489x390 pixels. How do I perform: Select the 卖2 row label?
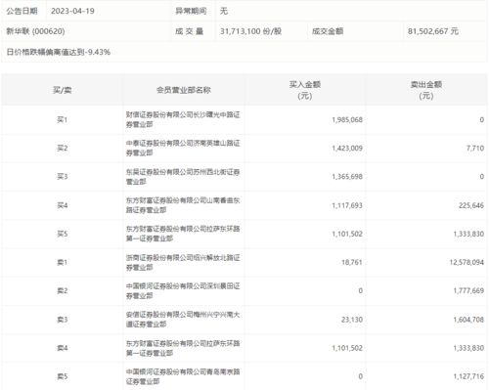(62, 290)
